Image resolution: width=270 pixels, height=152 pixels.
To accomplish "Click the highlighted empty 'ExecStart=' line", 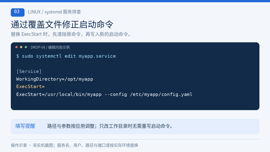I will [x=31, y=87].
